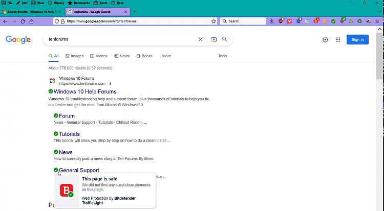The image size is (384, 211).
Task: Open Google quick settings gear
Action: coord(325,40)
